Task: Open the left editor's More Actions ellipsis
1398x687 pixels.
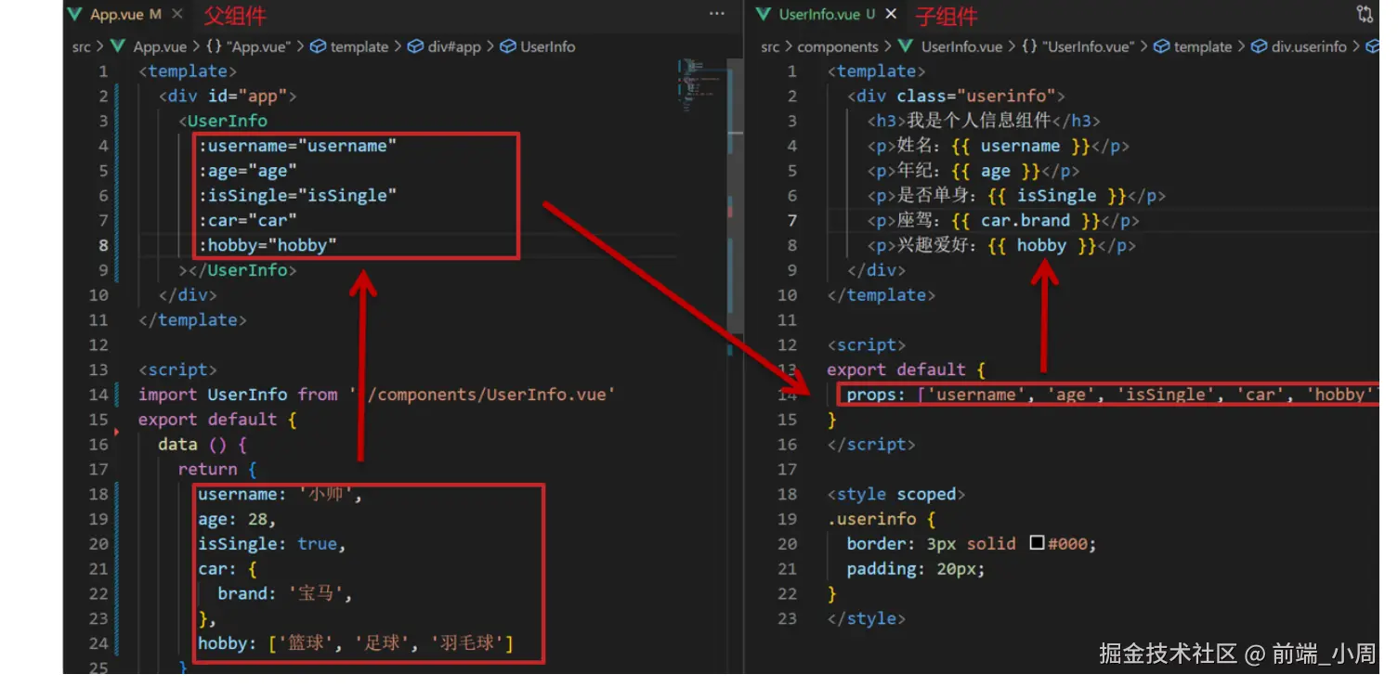Action: (x=716, y=15)
